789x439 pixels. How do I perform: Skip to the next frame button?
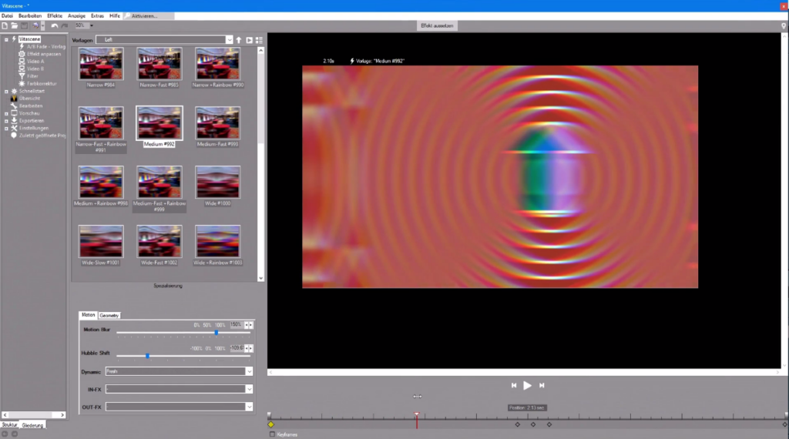point(542,385)
